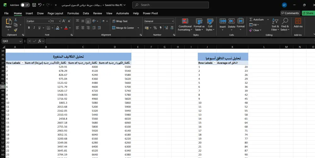Open Find & Select menu
This screenshot has height=158, width=315.
pyautogui.click(x=285, y=25)
